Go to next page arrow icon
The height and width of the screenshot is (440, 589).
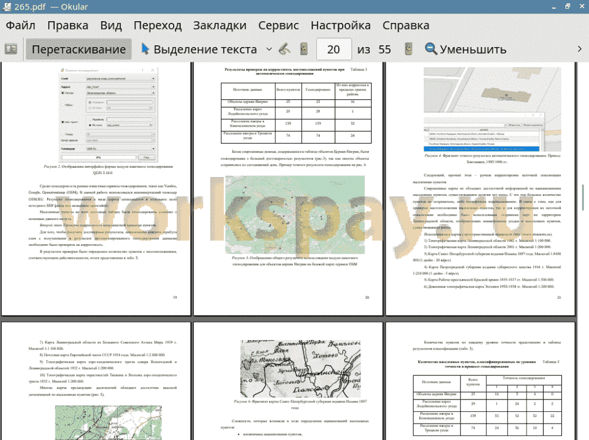[408, 49]
